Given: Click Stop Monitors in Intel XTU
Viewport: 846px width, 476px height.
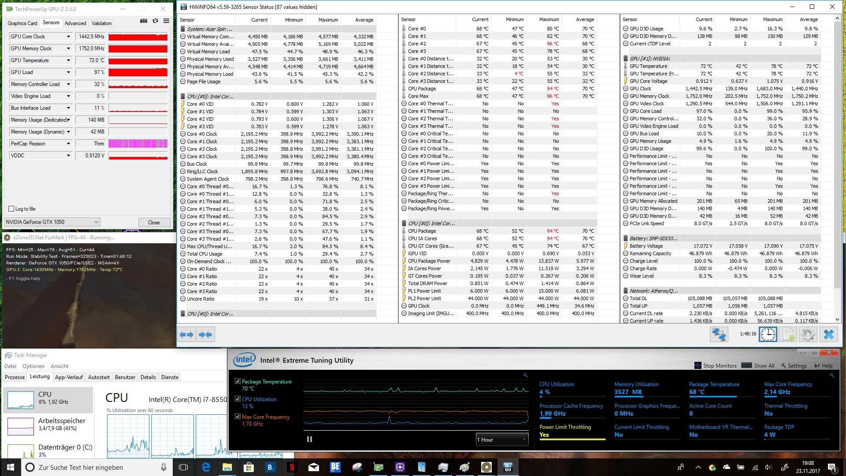Looking at the screenshot, I should (x=716, y=365).
